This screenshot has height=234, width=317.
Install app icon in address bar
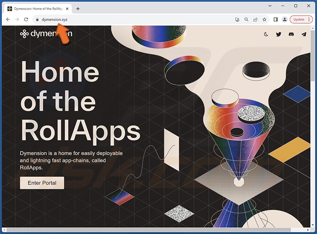[x=237, y=19]
